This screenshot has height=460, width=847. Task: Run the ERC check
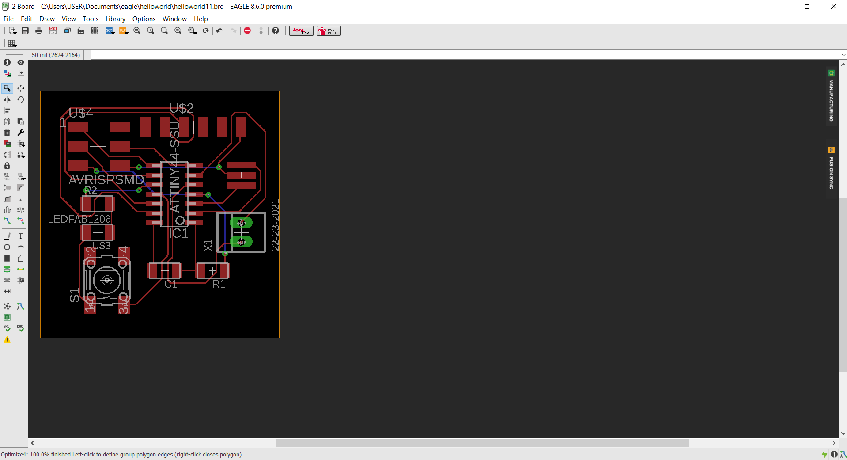(7, 328)
